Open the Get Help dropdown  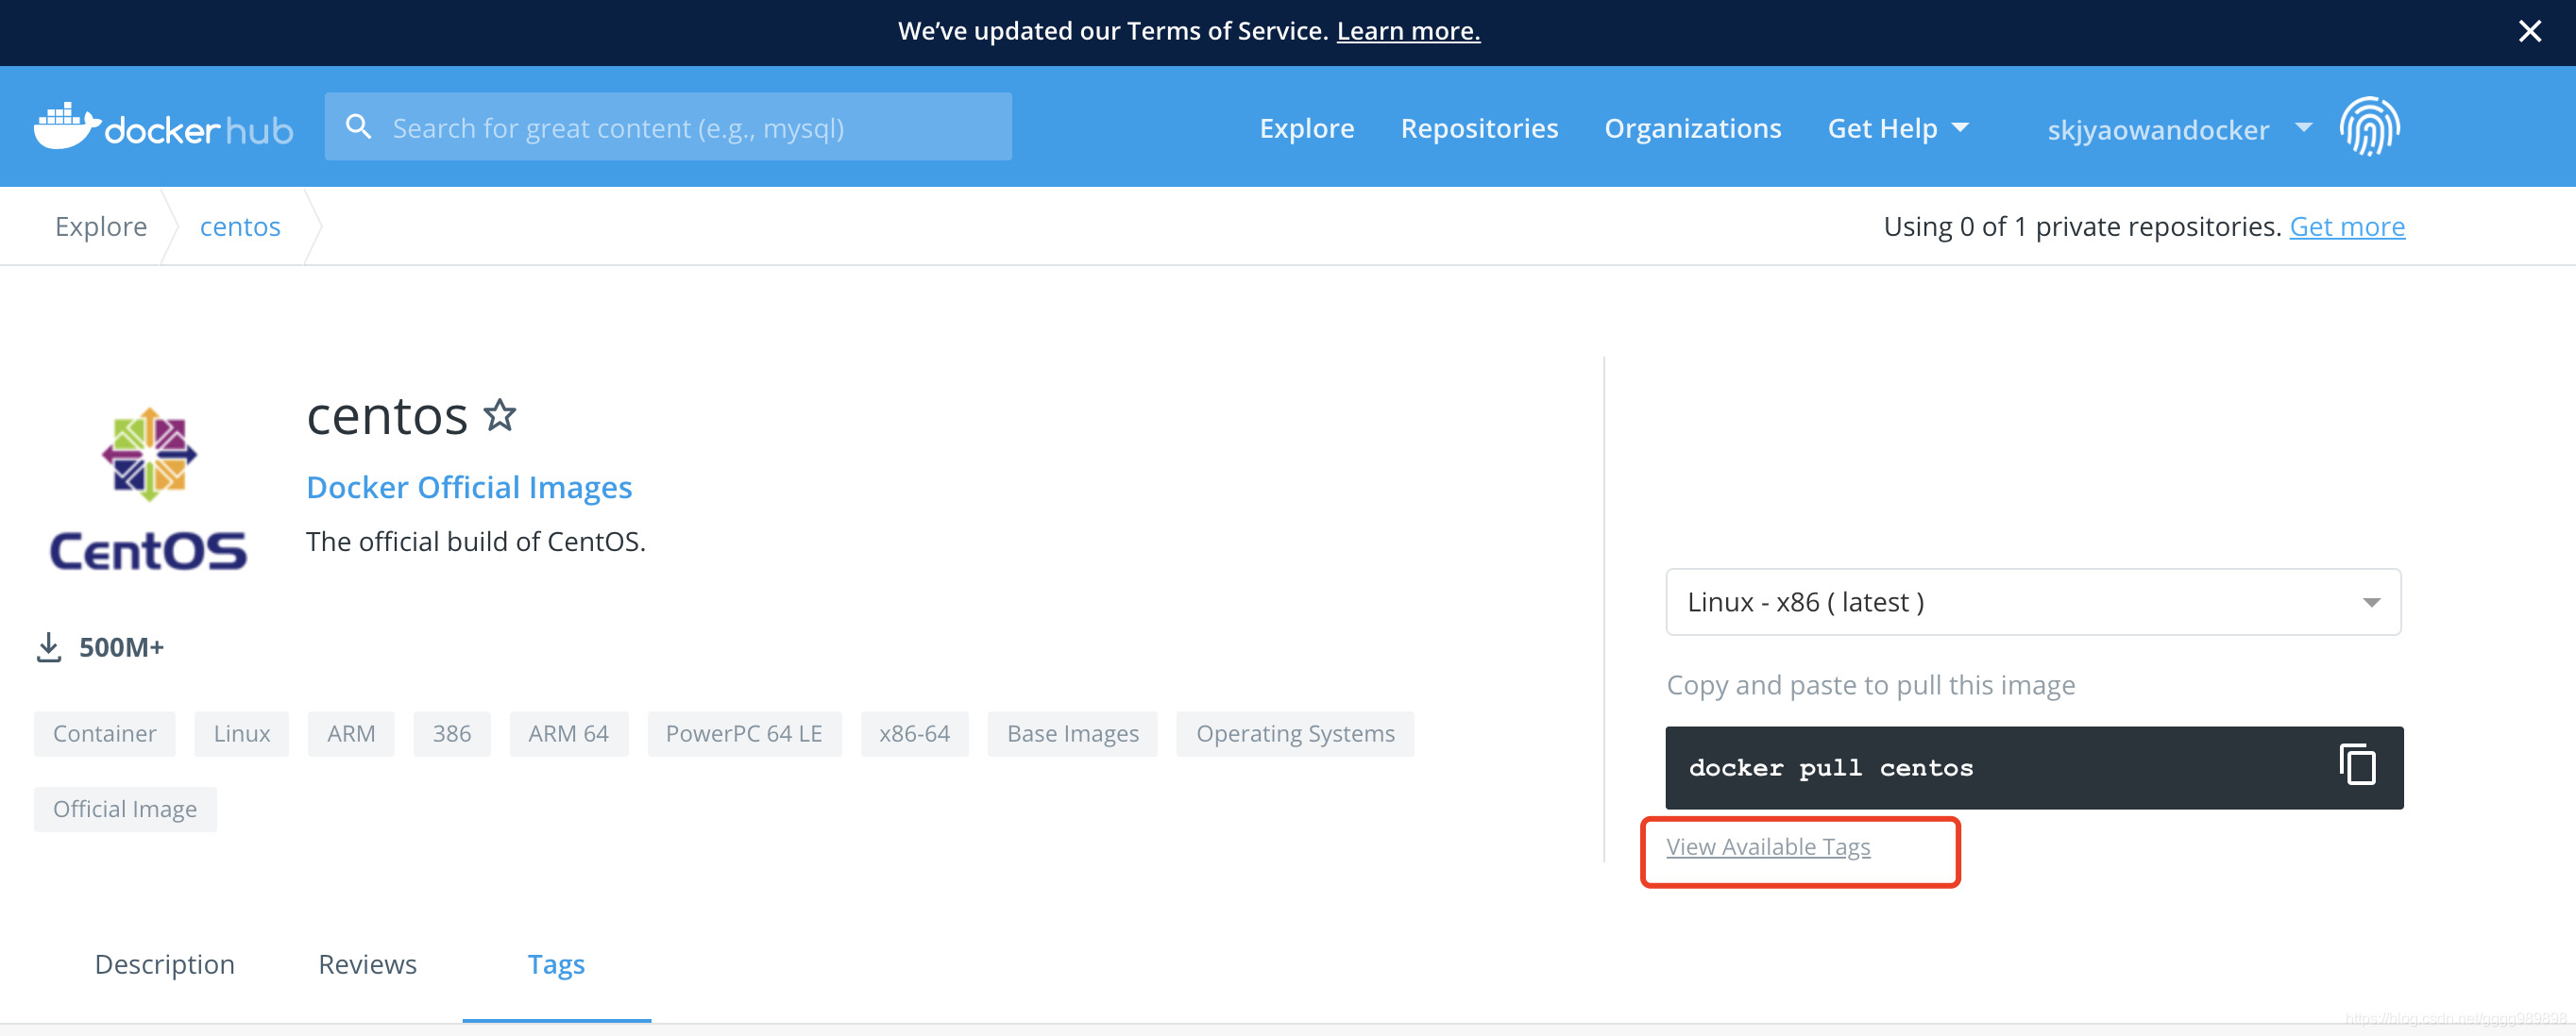click(1897, 128)
